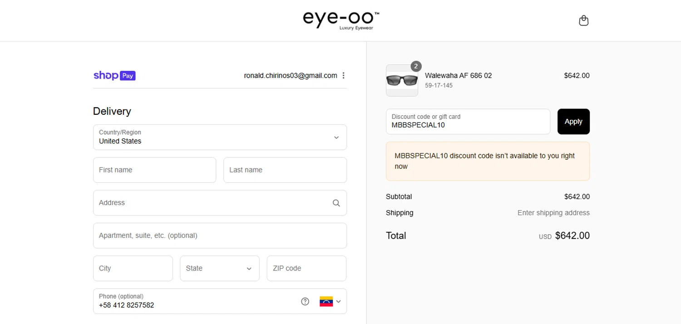
Task: Click the First name field
Action: pos(154,170)
